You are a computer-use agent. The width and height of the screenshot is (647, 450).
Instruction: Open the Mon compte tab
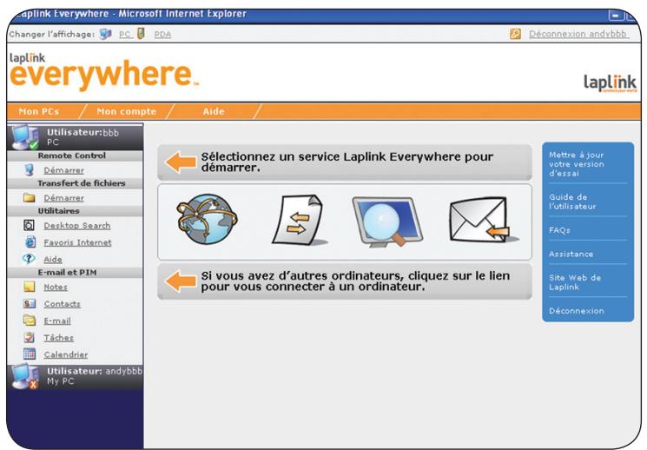click(x=126, y=111)
